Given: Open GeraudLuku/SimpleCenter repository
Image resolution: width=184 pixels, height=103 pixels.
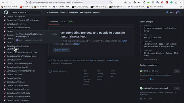Looking at the screenshot, I should (18, 86).
